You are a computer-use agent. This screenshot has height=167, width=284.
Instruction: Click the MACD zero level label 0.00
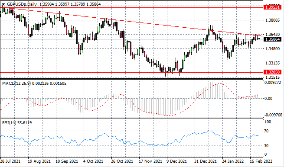pos(268,99)
